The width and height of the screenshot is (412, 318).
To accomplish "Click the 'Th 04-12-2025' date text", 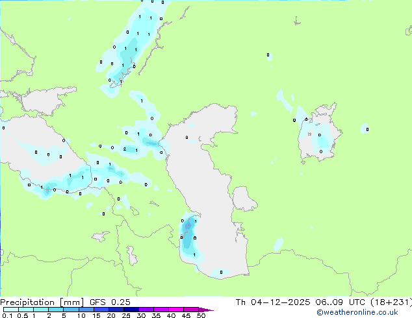I will point(273,302).
